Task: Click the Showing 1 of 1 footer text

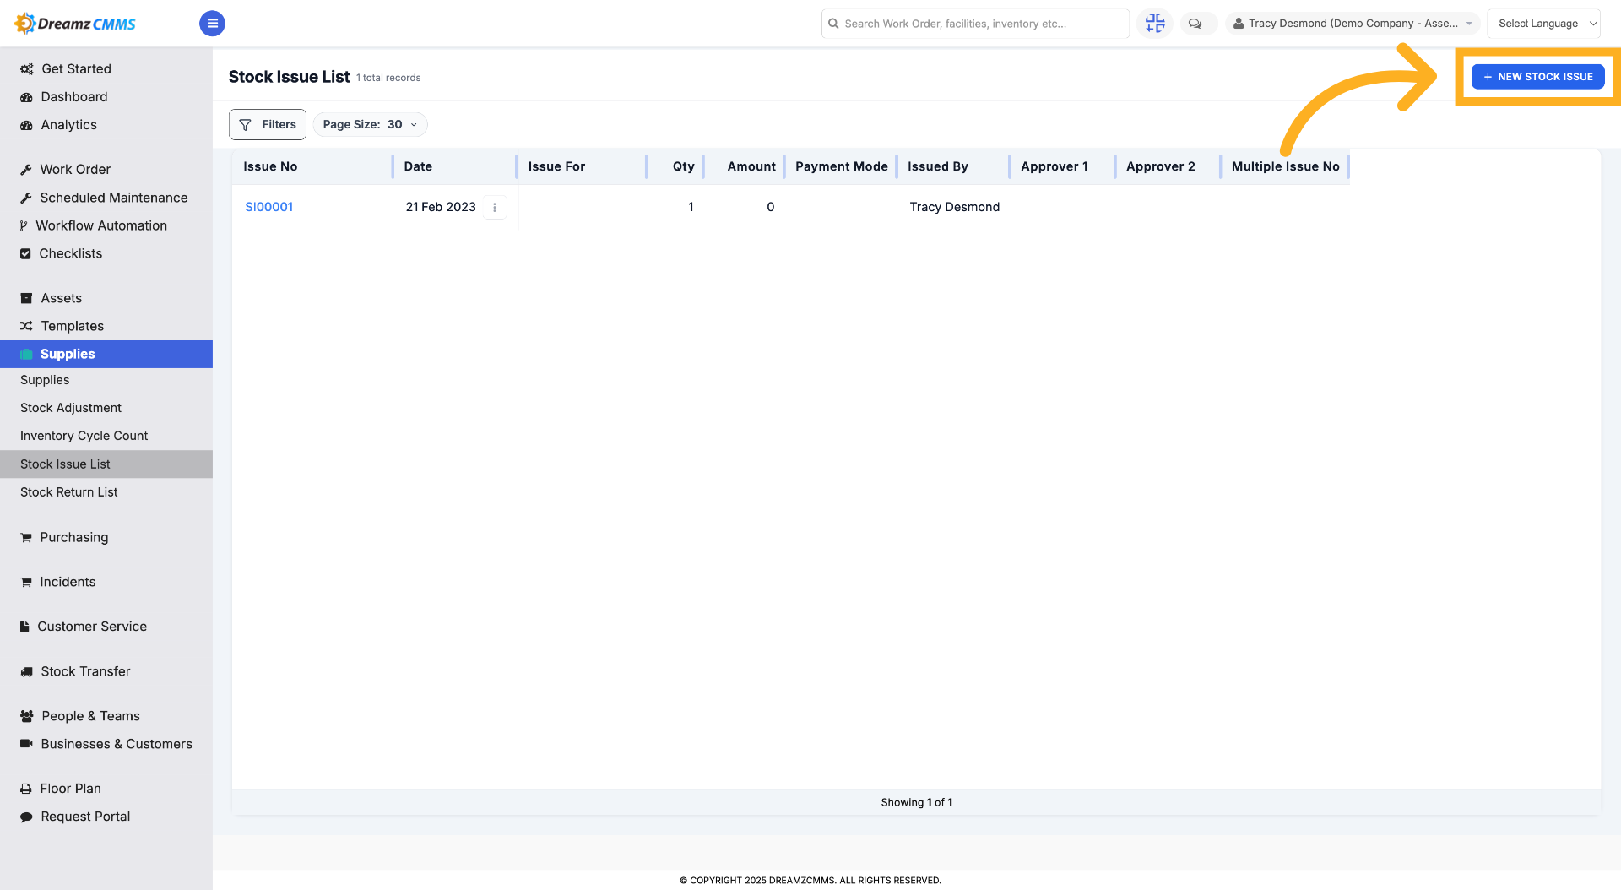Action: click(x=917, y=802)
